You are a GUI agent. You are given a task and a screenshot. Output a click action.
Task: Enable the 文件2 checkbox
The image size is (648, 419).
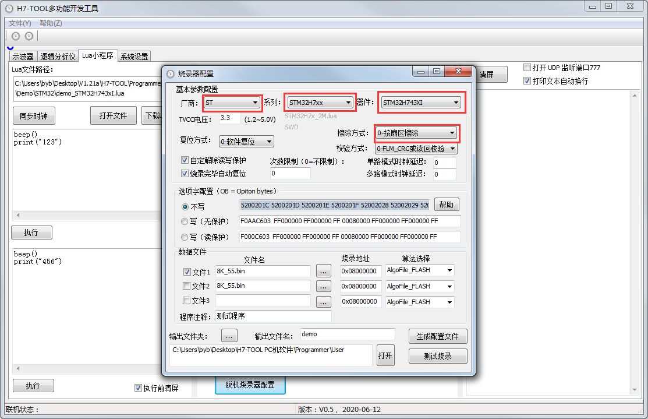(x=187, y=286)
